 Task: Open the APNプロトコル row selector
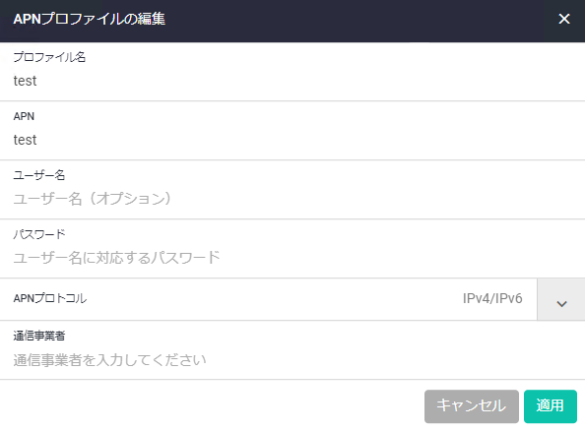tap(292, 299)
